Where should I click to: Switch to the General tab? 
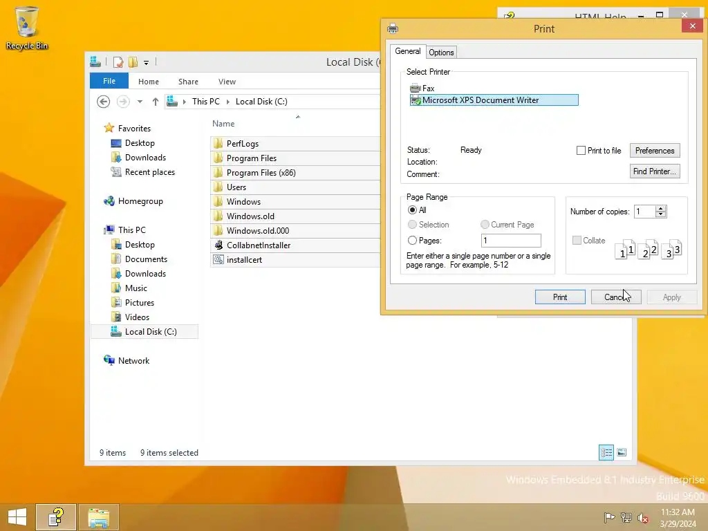(408, 51)
